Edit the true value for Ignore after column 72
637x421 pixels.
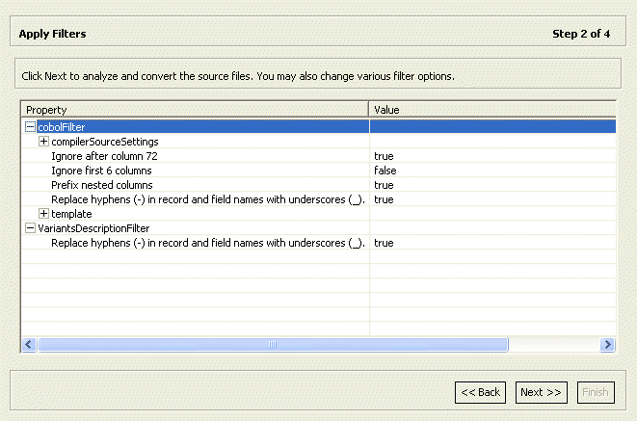point(492,156)
